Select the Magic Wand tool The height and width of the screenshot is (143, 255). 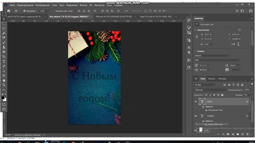(x=4, y=33)
